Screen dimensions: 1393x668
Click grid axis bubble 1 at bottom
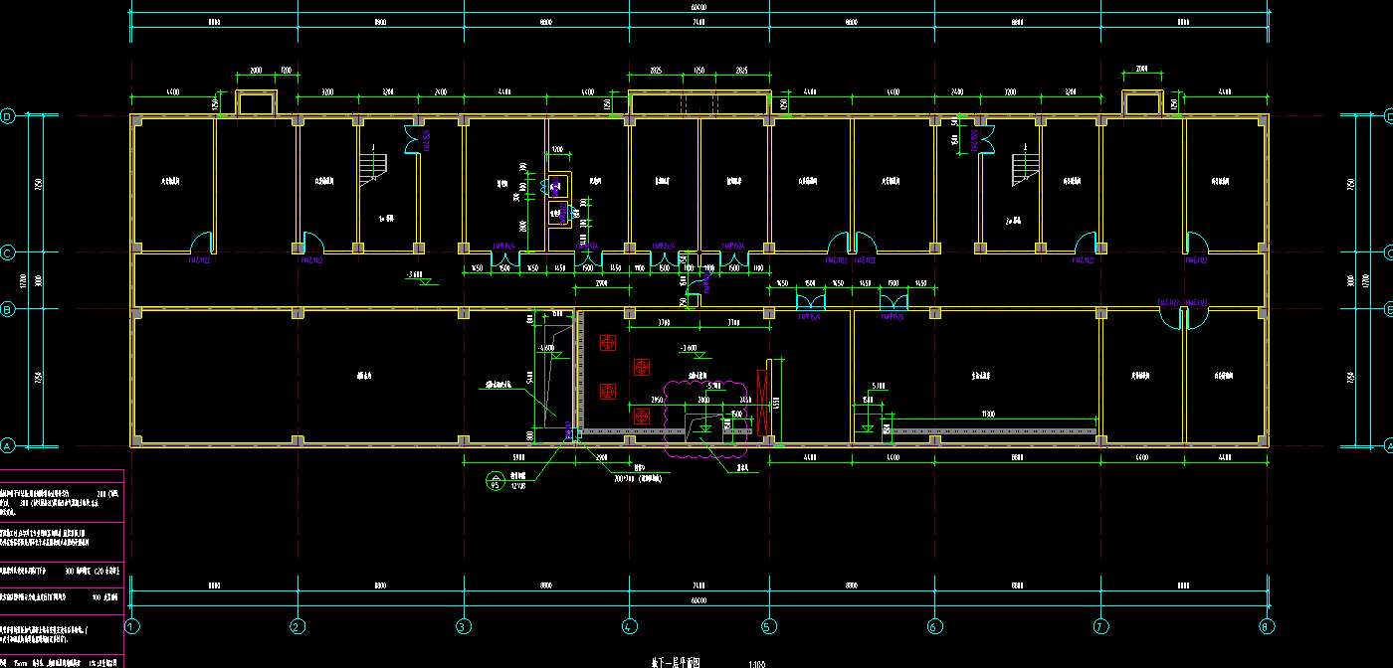[131, 626]
